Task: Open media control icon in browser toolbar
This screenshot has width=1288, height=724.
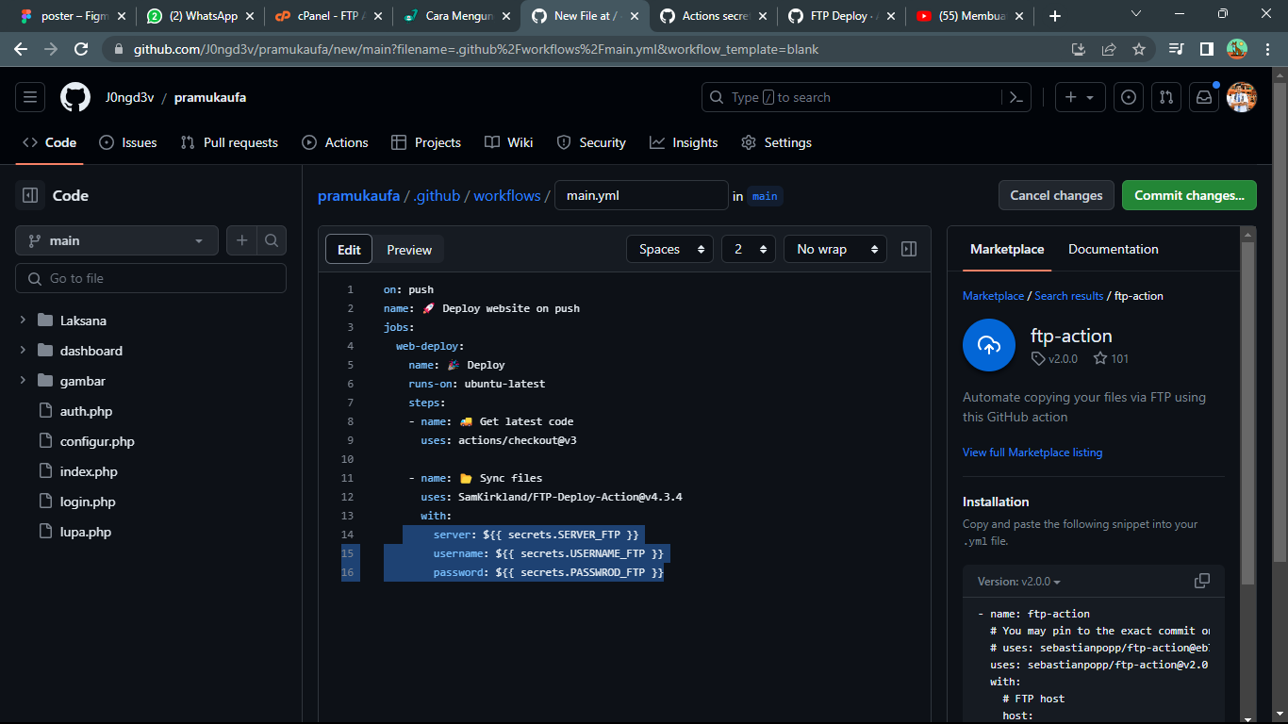Action: [x=1176, y=49]
